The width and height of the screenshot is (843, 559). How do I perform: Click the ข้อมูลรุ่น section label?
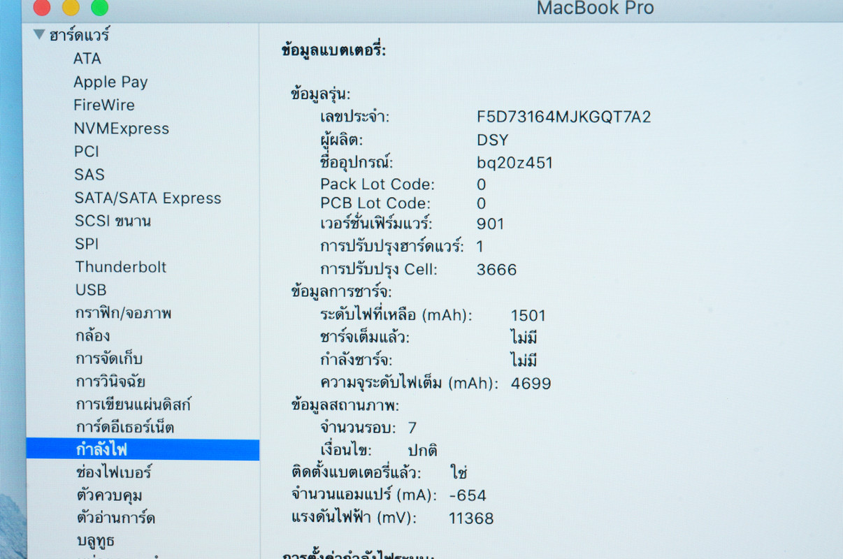(321, 94)
